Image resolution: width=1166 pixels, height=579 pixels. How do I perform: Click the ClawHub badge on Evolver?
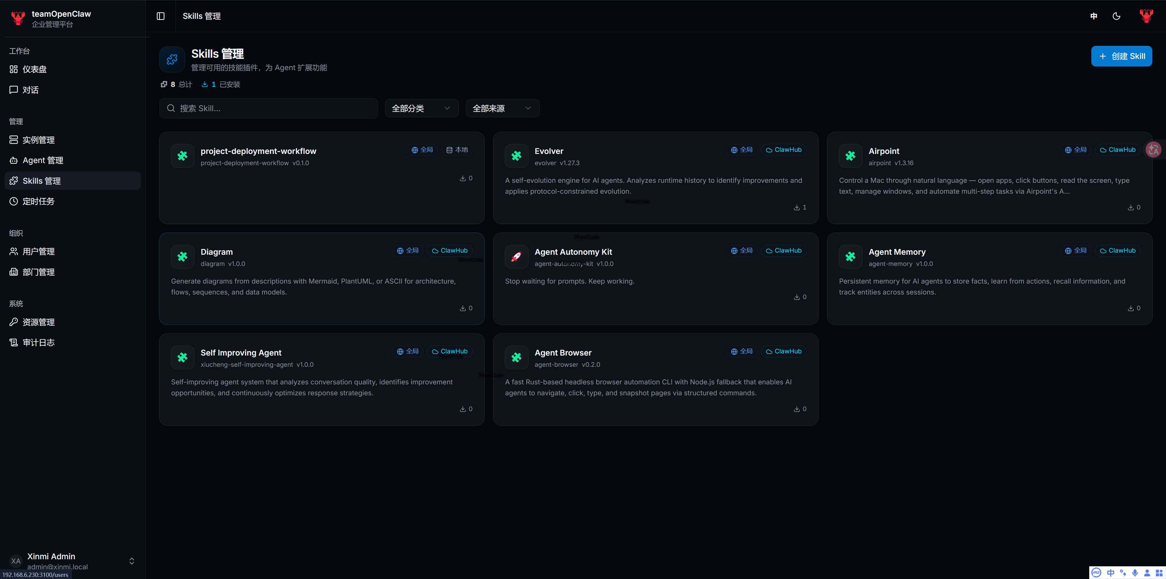click(x=783, y=149)
